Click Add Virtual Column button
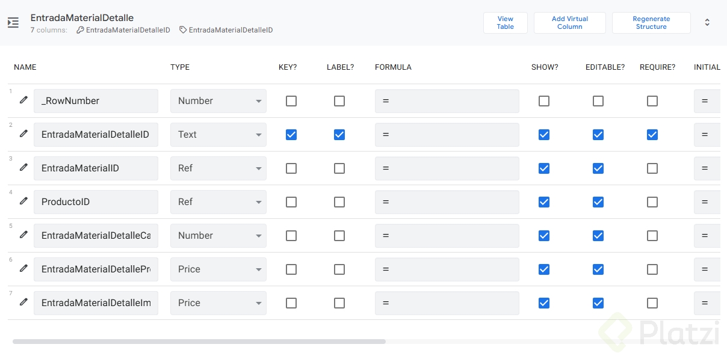Screen dimensions: 727x356 click(570, 23)
